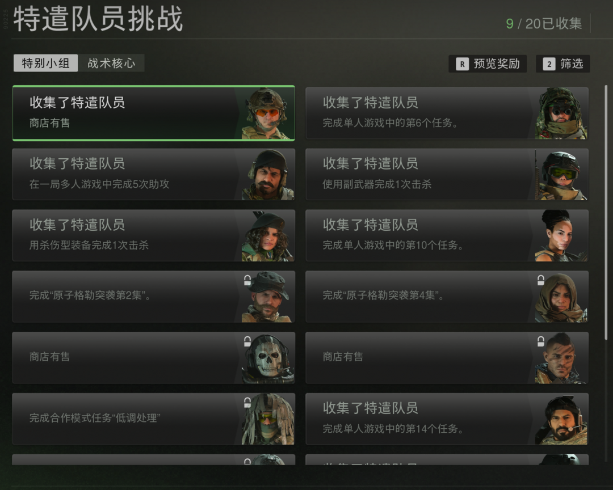613x490 pixels.
Task: Open 预览奖励 reward preview
Action: pos(488,64)
